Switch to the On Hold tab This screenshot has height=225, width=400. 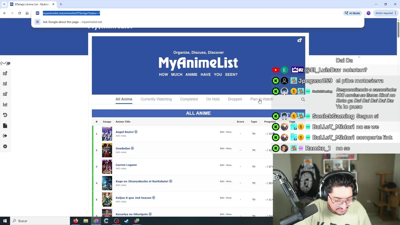(212, 99)
